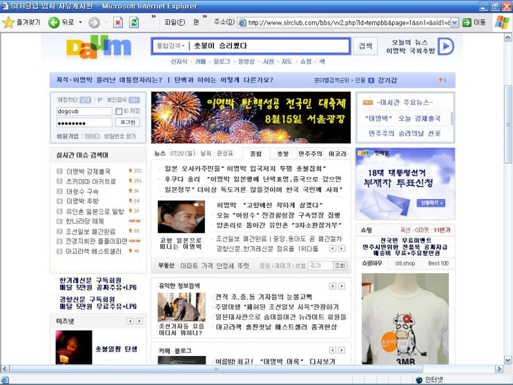The height and width of the screenshot is (385, 513).
Task: Click the dogcub ID input field
Action: click(x=84, y=111)
